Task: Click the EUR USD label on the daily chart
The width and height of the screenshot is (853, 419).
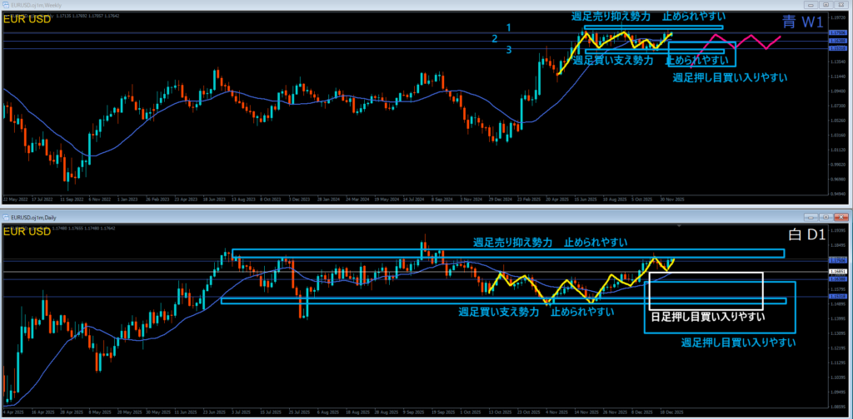Action: tap(27, 232)
